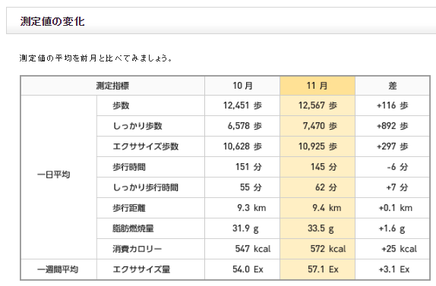This screenshot has height=286, width=436.
Task: Select November value 7,470 歩
Action: click(320, 126)
